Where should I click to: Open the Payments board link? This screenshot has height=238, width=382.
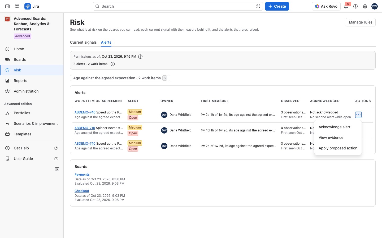pos(82,175)
